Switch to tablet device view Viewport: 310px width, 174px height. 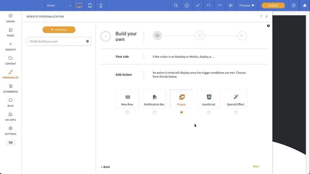click(90, 6)
